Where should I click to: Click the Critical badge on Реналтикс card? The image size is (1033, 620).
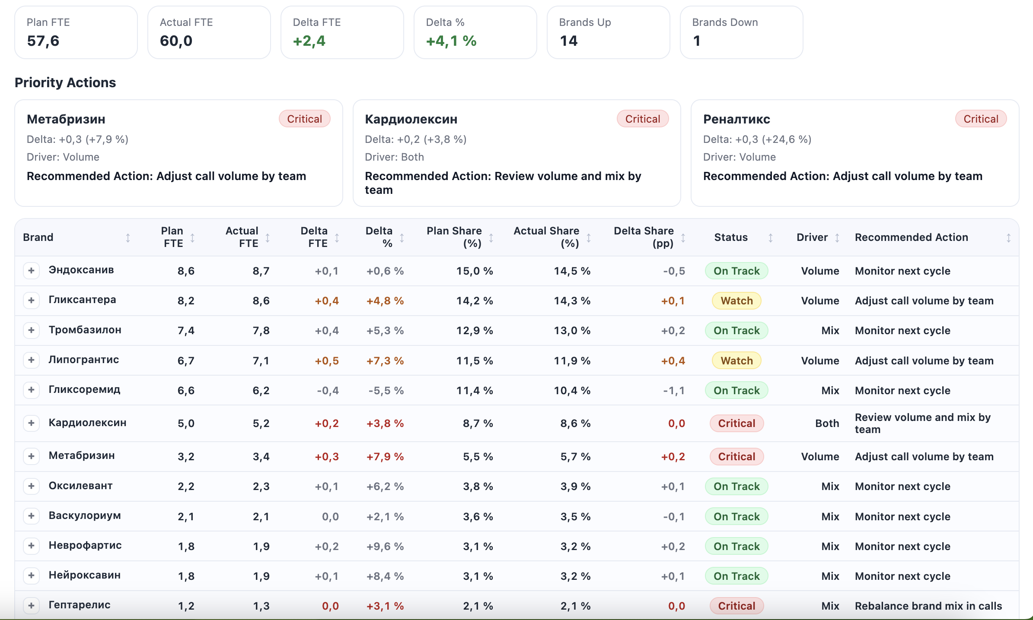coord(980,119)
